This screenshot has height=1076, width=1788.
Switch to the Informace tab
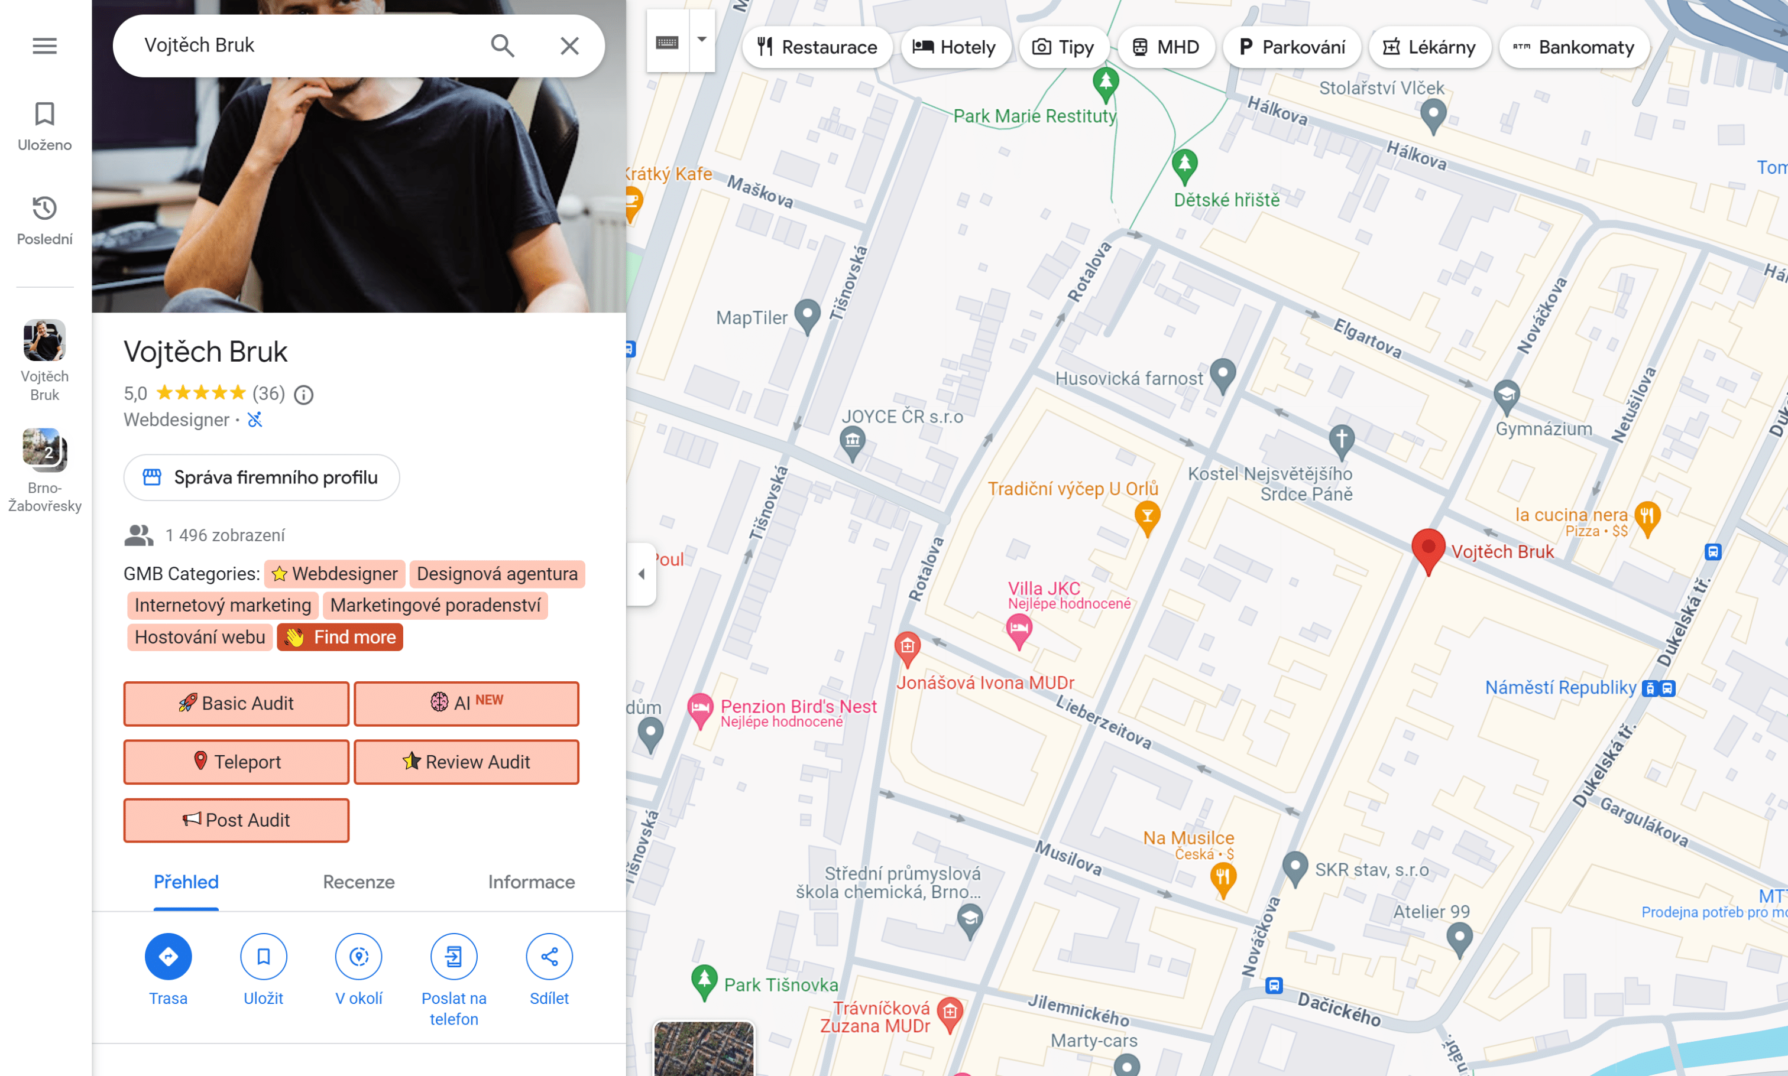pos(531,882)
